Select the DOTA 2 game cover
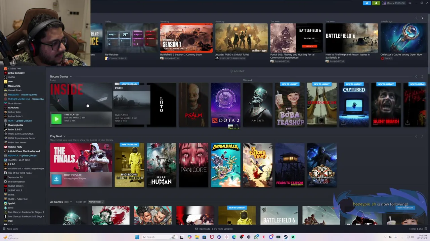 pyautogui.click(x=225, y=105)
